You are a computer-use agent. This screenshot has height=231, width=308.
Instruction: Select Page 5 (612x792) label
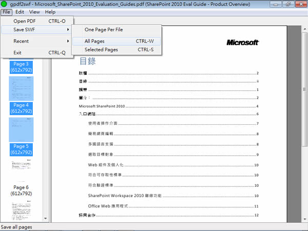[x=21, y=149]
